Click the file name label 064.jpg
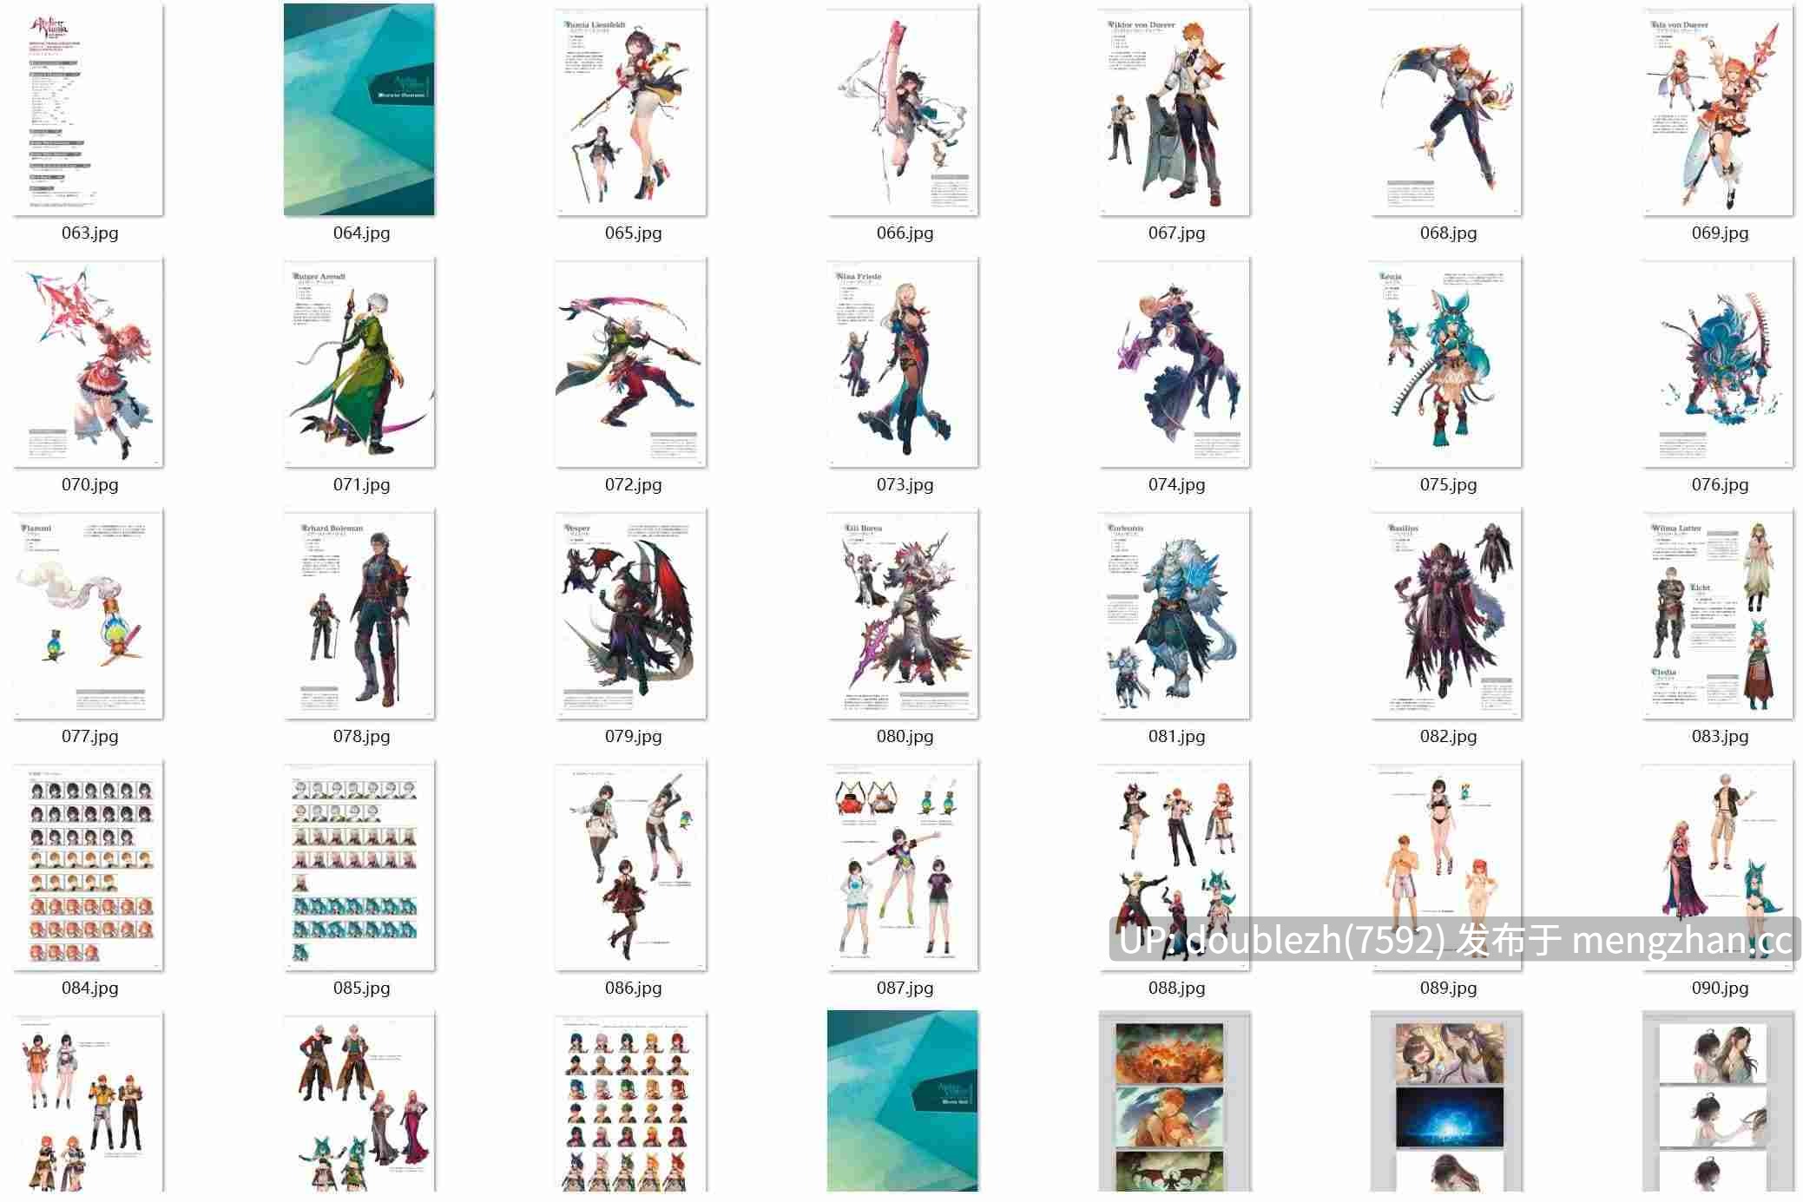 coord(361,233)
